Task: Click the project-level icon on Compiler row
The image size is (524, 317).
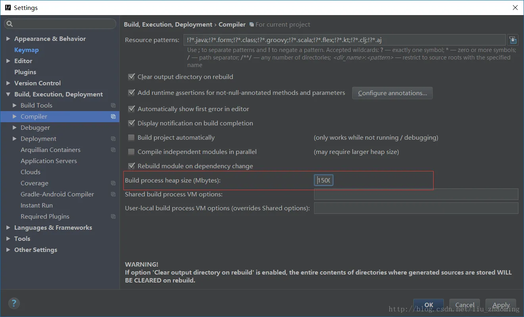Action: [113, 117]
